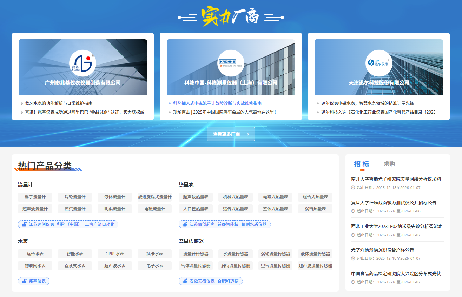Choose the GPRS水表 category tag

pyautogui.click(x=115, y=254)
